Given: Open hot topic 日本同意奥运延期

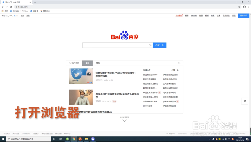Looking at the screenshot, I should click(x=170, y=97).
